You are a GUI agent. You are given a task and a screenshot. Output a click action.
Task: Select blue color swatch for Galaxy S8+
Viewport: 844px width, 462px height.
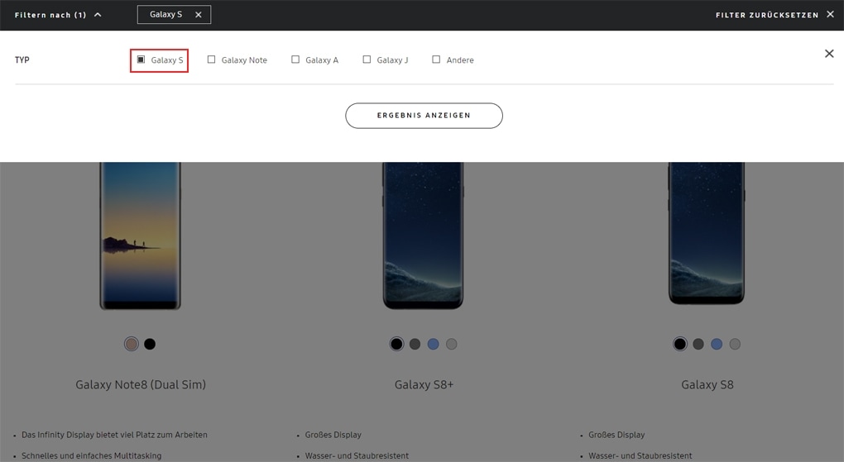tap(434, 344)
